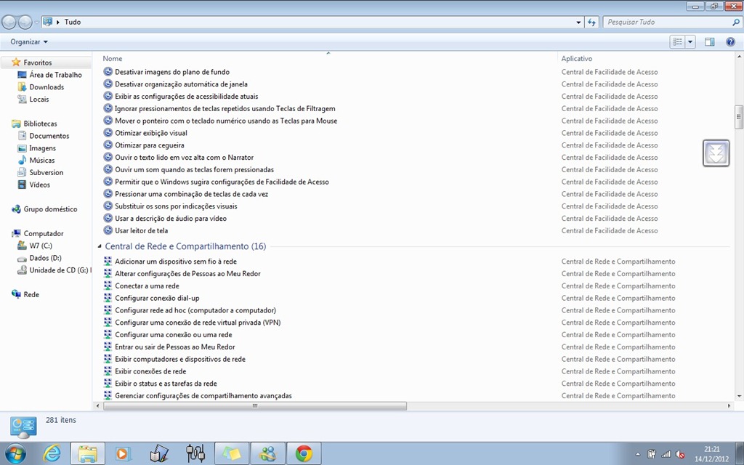Select Alterar configurações de Pessoas ao Meu Redor
Image resolution: width=744 pixels, height=465 pixels.
(x=187, y=274)
